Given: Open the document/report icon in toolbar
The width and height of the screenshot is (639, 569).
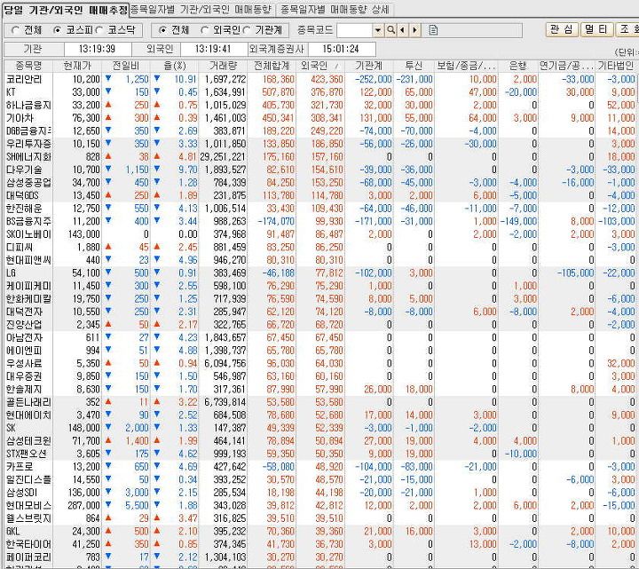Looking at the screenshot, I should [433, 30].
